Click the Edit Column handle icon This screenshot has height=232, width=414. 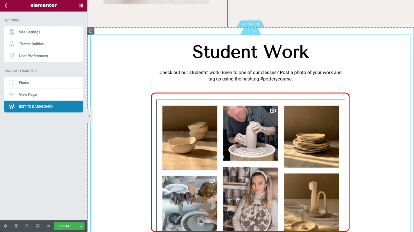(91, 31)
